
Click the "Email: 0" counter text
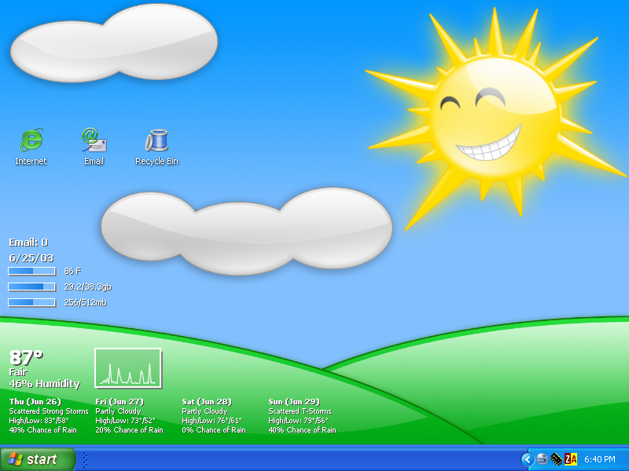(x=28, y=243)
